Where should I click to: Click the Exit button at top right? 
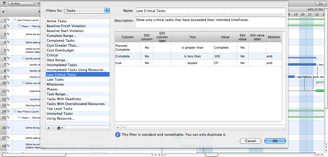pos(321,4)
